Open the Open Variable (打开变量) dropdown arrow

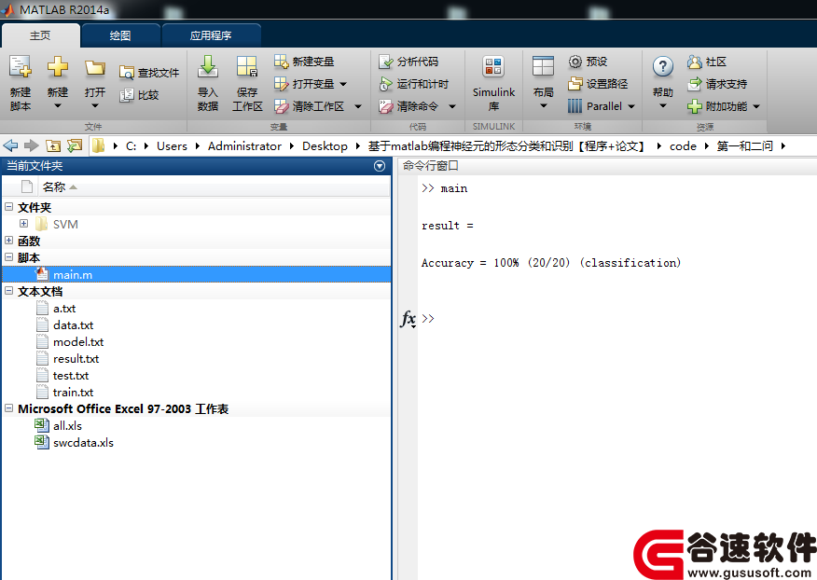coord(343,84)
